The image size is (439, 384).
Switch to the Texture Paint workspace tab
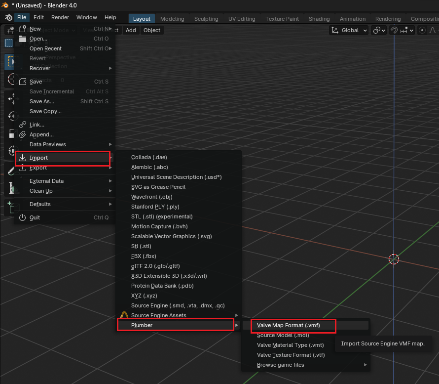click(282, 19)
